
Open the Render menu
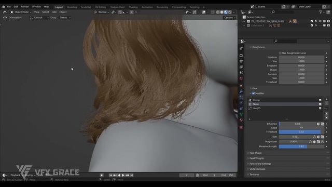tap(25, 7)
